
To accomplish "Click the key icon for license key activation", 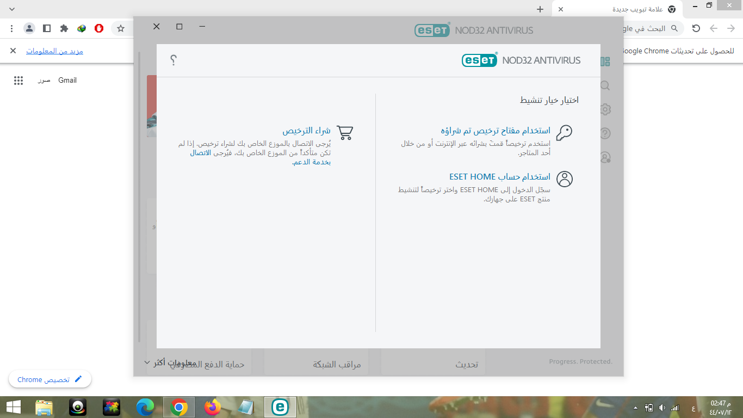I will [564, 133].
